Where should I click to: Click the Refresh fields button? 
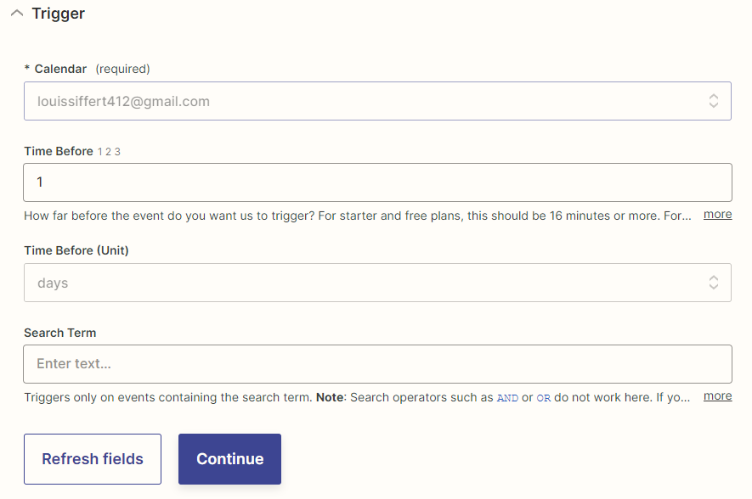pos(93,459)
